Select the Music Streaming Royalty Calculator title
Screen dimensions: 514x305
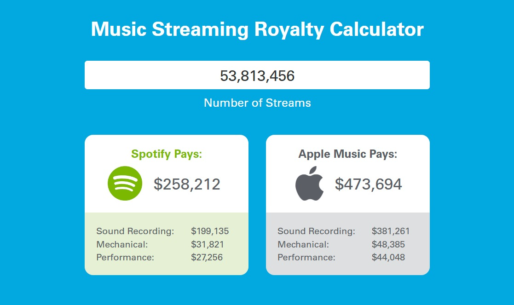point(257,29)
